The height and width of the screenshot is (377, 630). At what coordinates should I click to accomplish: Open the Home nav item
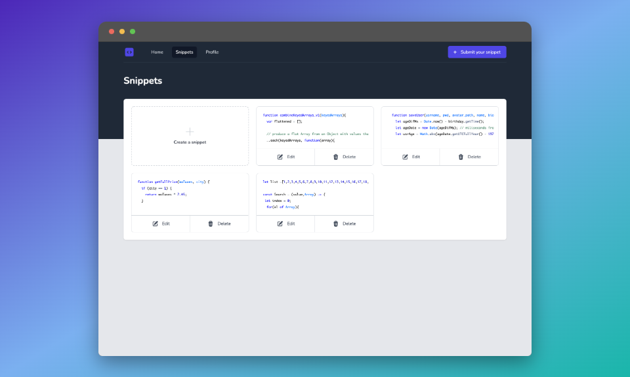click(157, 52)
